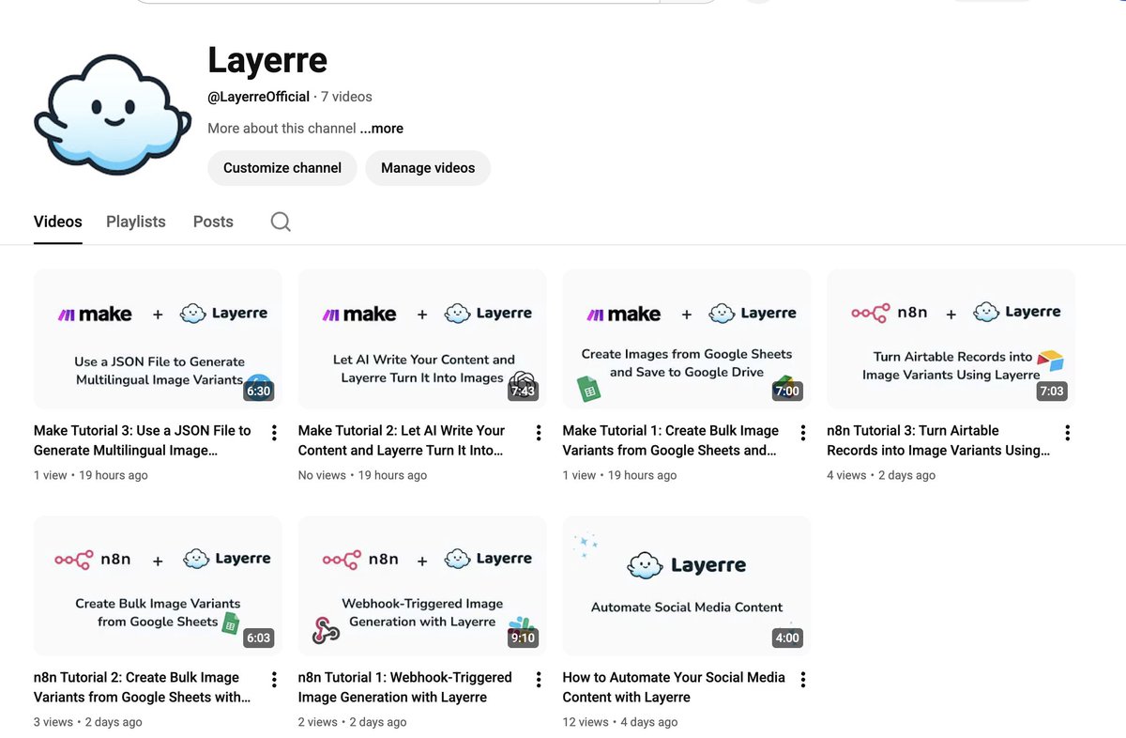
Task: Click 'No views • 19 hours ago' text
Action: [x=362, y=475]
